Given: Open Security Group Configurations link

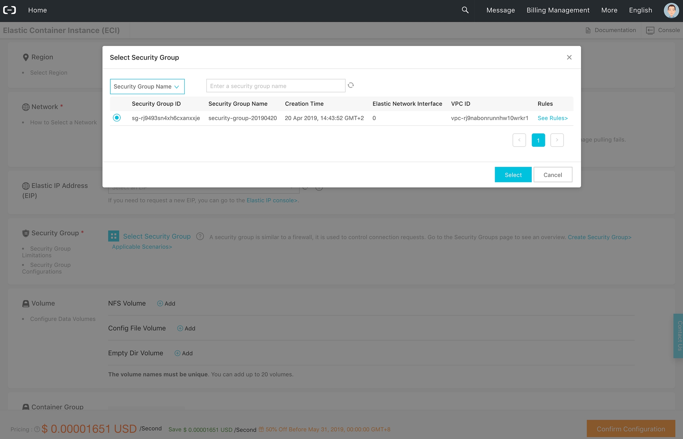Looking at the screenshot, I should [46, 268].
